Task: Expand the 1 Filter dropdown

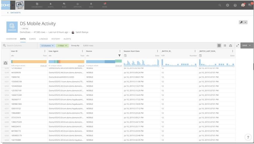Action: 62,46
